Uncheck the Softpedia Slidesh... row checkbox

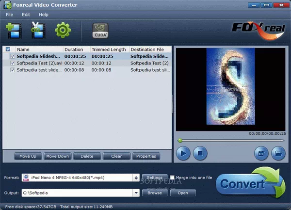click(x=13, y=56)
